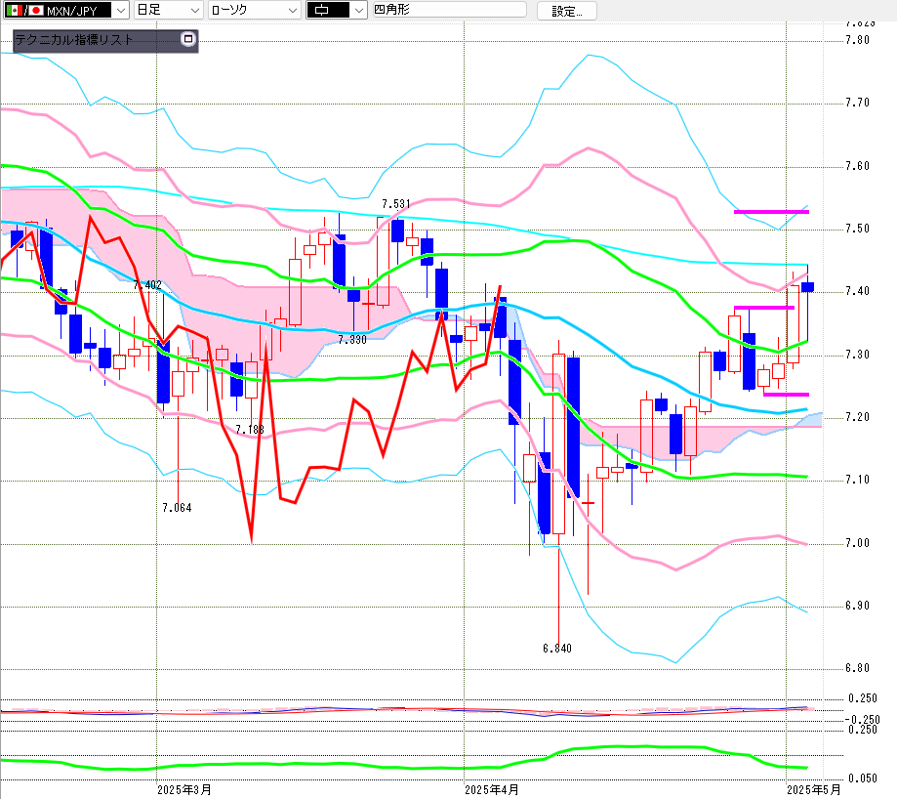Viewport: 897px width, 799px height.
Task: Click the テクニカル指標リスト panel title
Action: point(74,39)
